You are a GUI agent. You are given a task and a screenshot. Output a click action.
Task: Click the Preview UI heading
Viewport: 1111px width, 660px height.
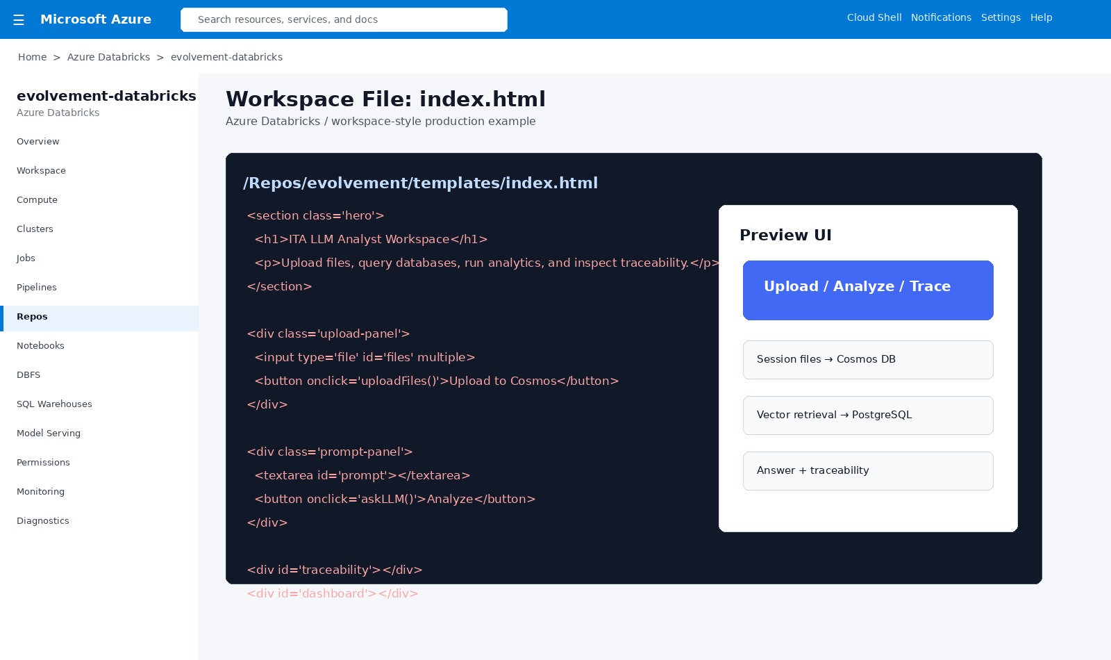click(785, 236)
